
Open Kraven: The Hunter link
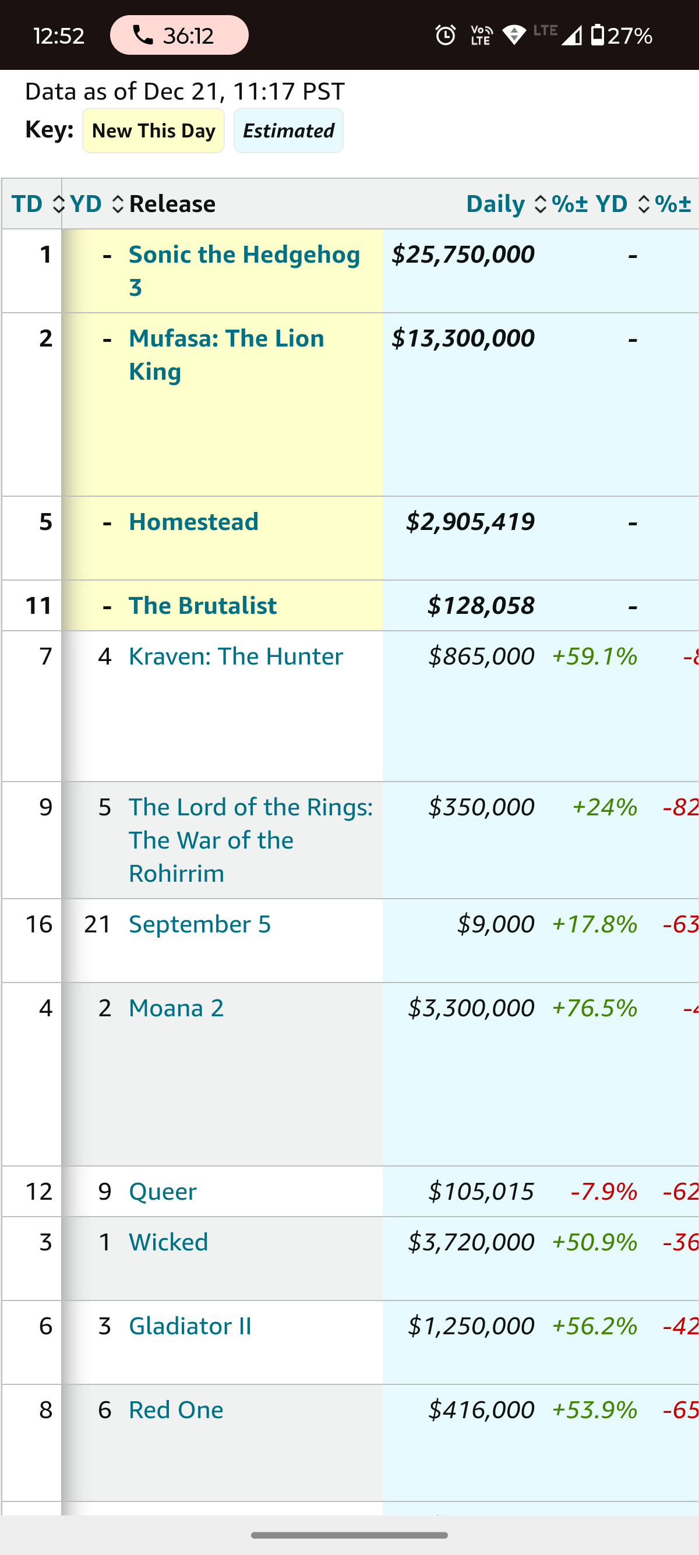tap(235, 656)
